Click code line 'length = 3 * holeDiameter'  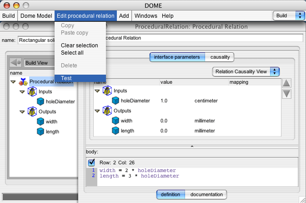tap(139, 176)
